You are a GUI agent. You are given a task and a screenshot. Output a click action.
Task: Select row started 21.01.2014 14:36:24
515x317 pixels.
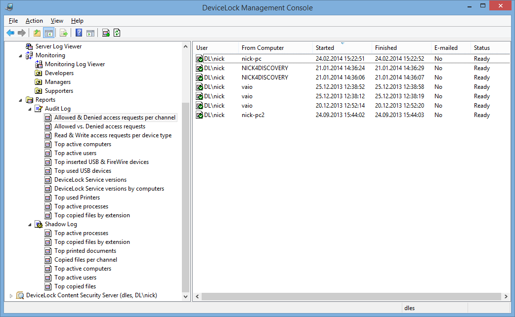tap(351, 68)
